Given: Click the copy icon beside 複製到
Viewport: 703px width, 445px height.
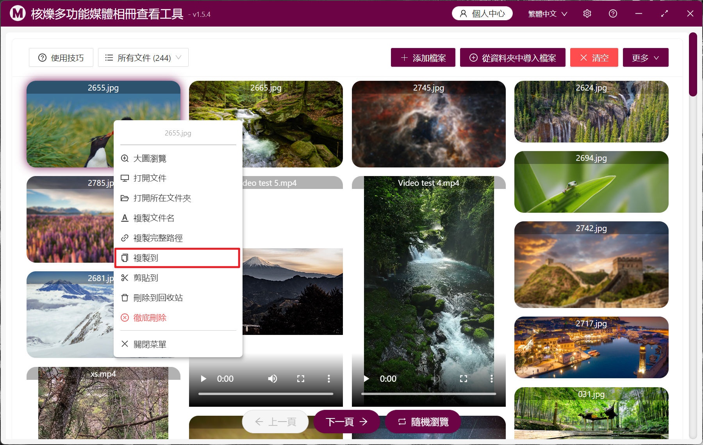Looking at the screenshot, I should coord(125,258).
